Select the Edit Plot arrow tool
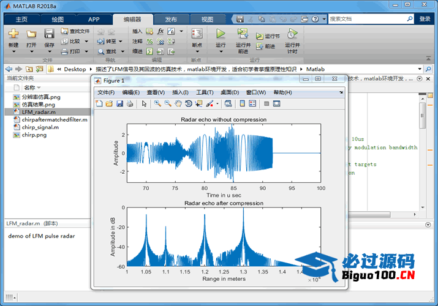Screen dimensions: 438x306 tap(144, 104)
